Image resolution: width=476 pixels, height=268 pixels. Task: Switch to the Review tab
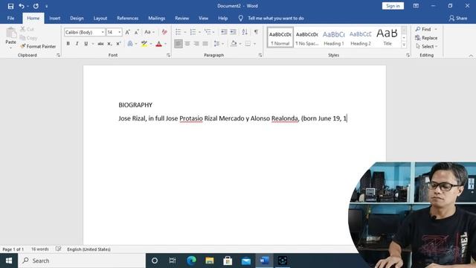[181, 18]
